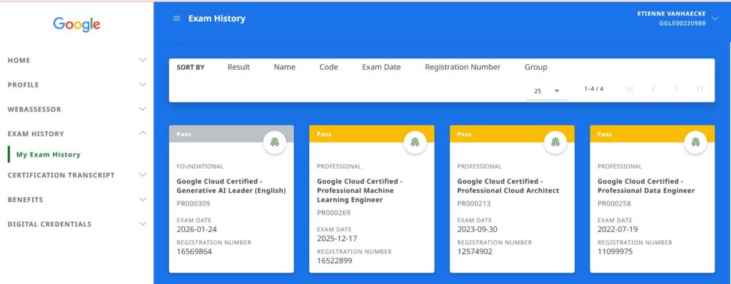Open the Professional Cloud Architect exam title
This screenshot has height=284, width=731.
pyautogui.click(x=508, y=186)
